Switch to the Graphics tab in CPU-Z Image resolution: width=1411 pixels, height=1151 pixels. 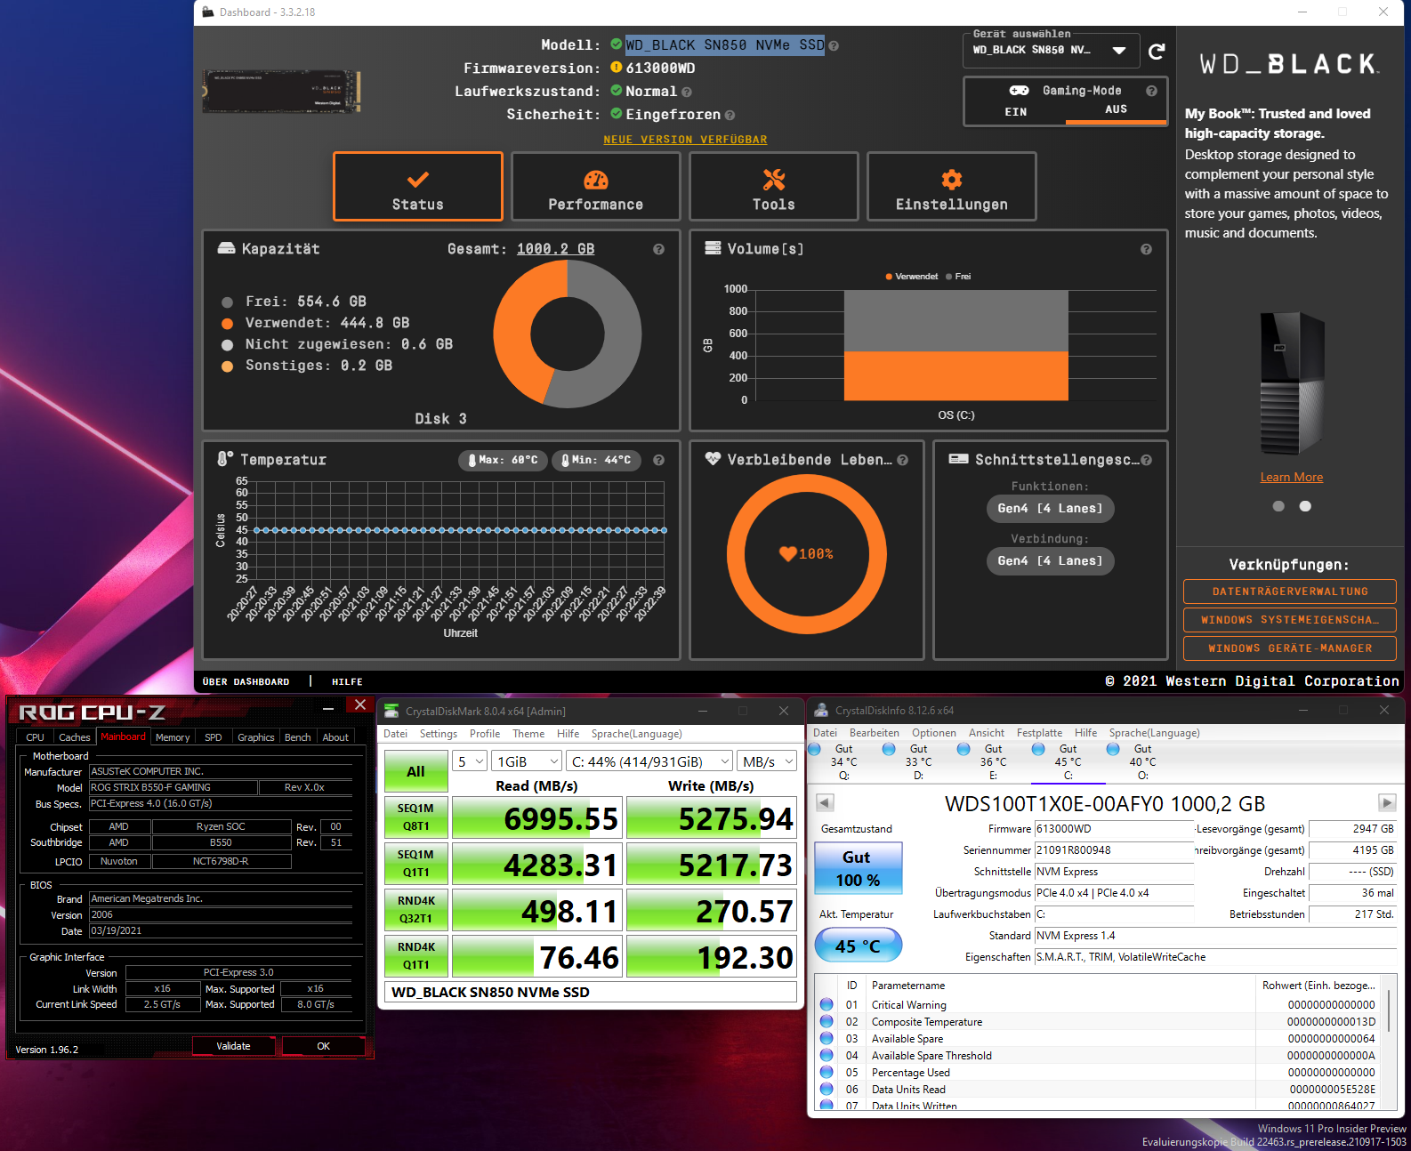pos(256,737)
